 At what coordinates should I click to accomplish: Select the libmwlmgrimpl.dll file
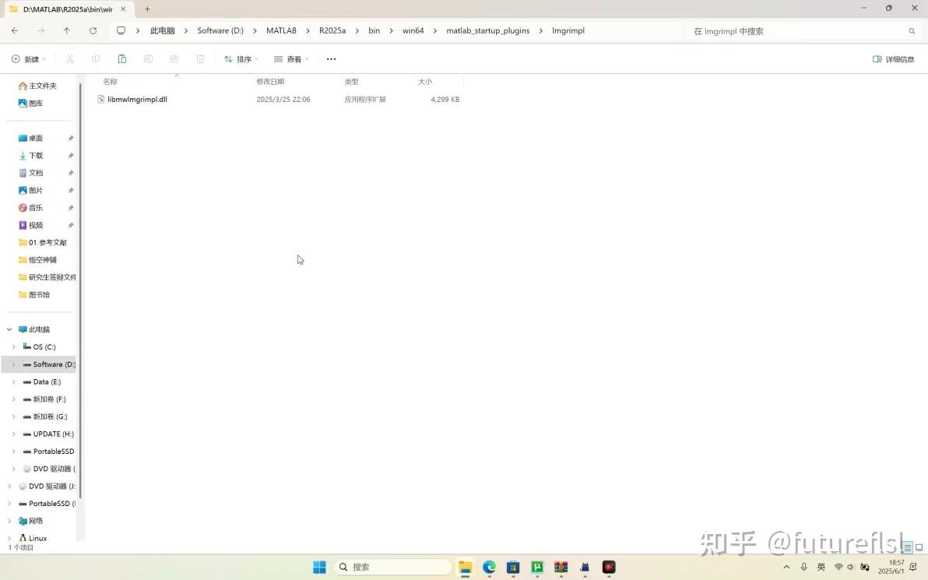pyautogui.click(x=137, y=99)
